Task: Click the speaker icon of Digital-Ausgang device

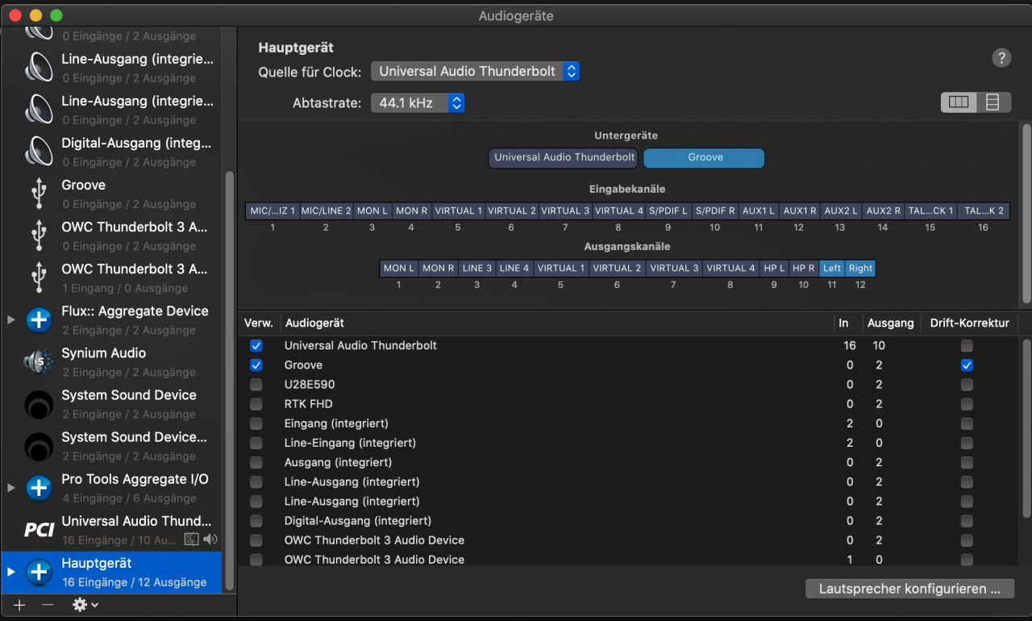Action: (39, 152)
